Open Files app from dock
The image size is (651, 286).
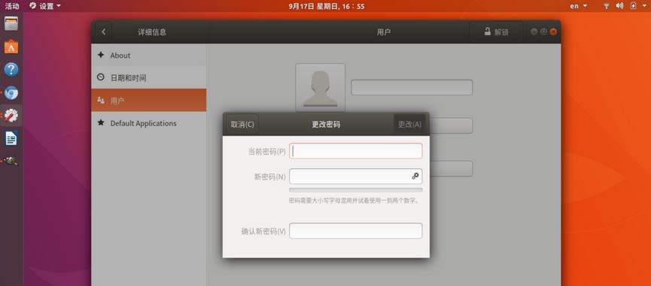pyautogui.click(x=11, y=23)
